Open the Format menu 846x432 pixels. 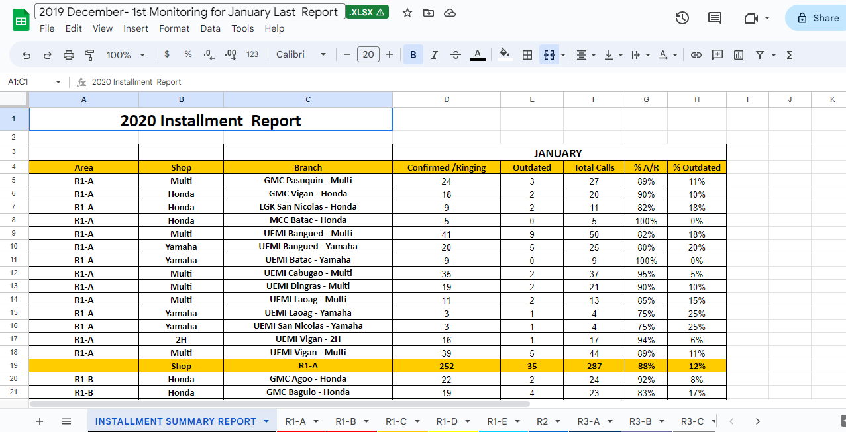pyautogui.click(x=174, y=28)
